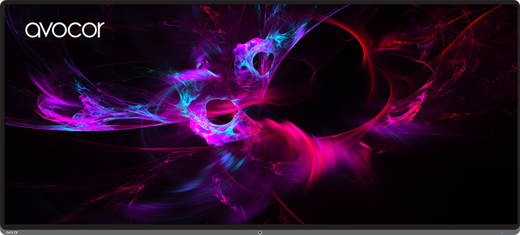Viewport: 520px width, 235px height.
Task: Click the blue LED indicator on bezel
Action: pos(502,232)
